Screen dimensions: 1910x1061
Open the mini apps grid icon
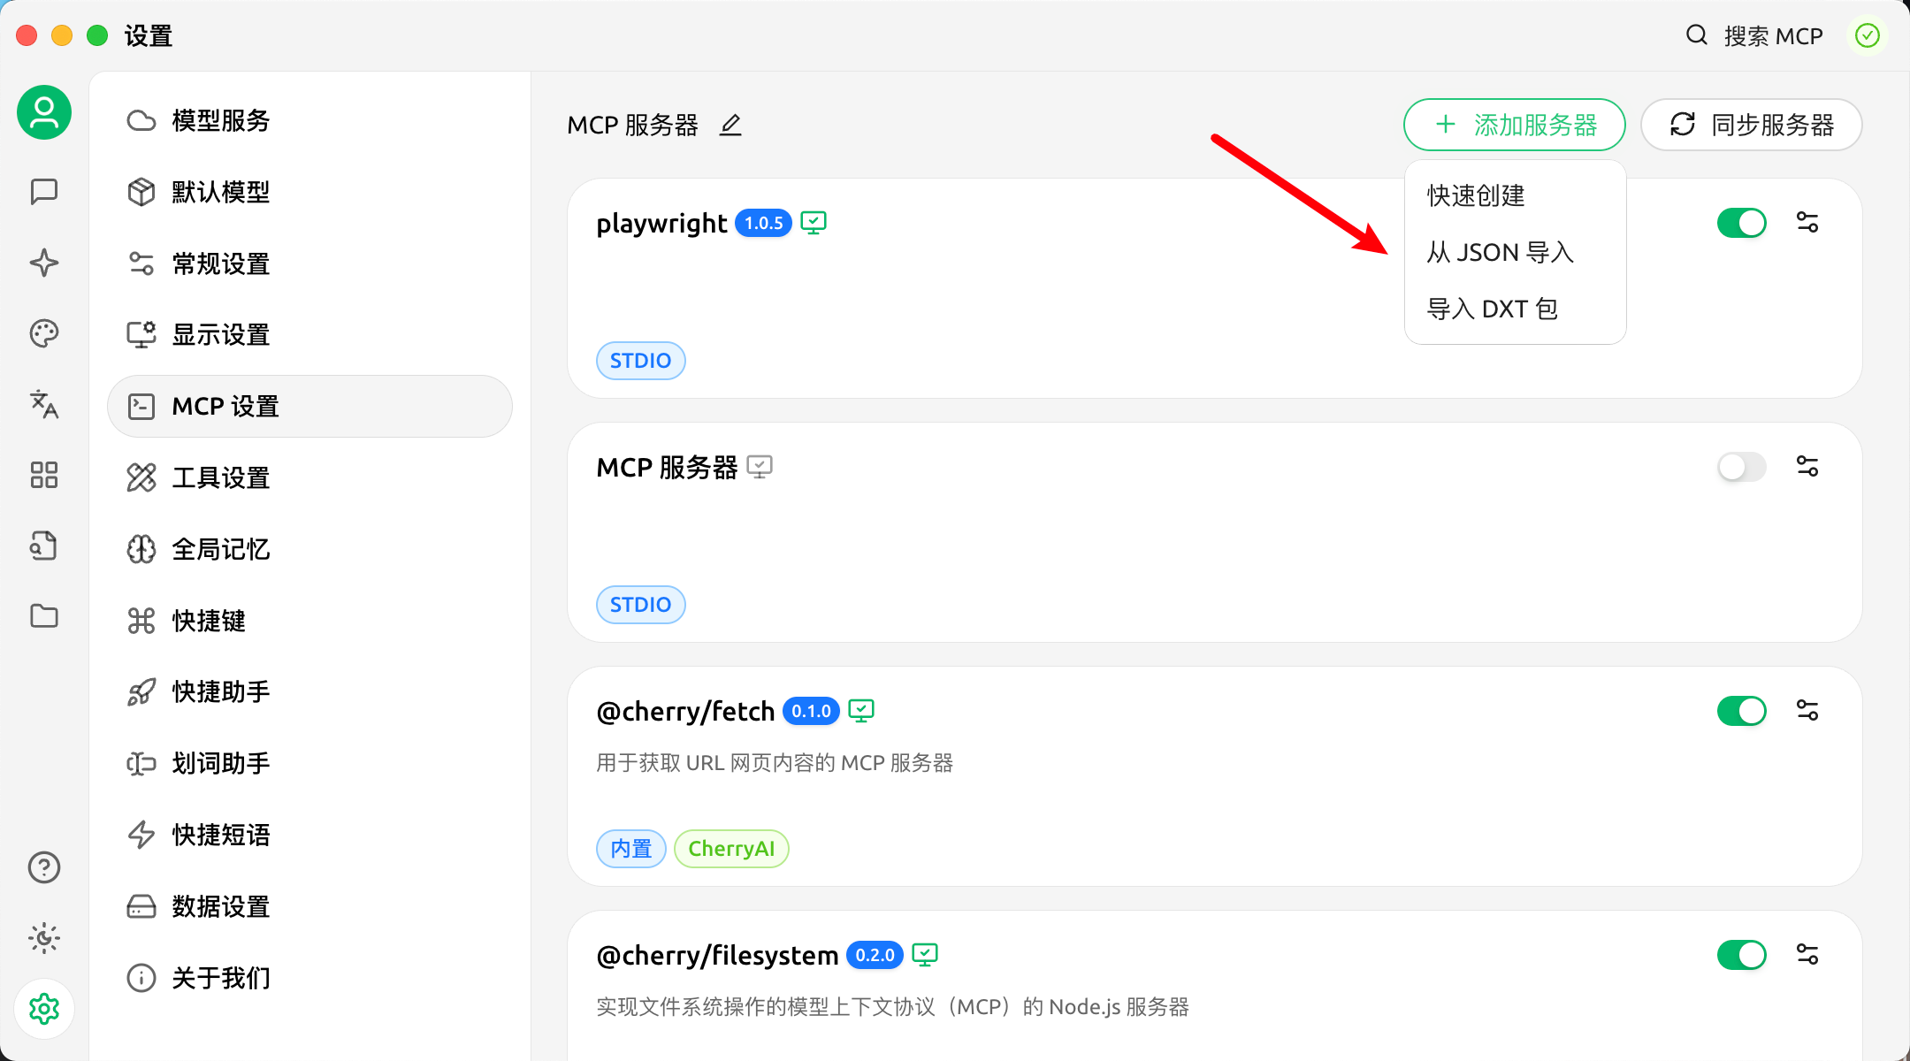tap(44, 475)
